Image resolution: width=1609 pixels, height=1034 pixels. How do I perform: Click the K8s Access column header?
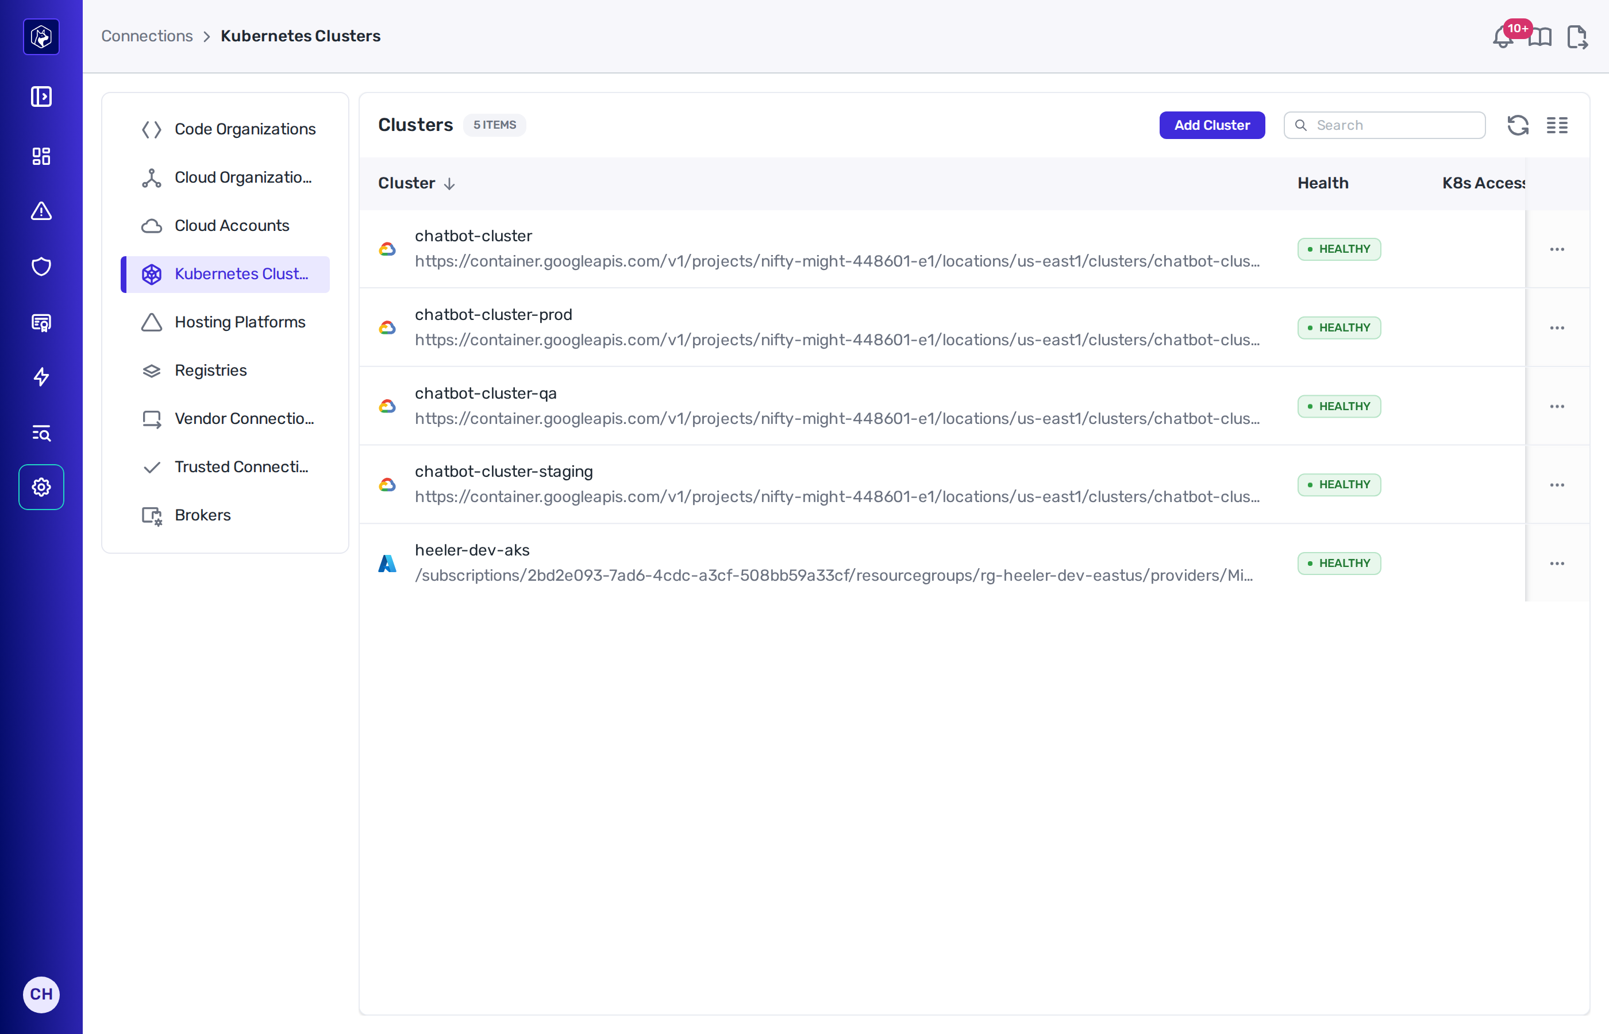[x=1483, y=183]
